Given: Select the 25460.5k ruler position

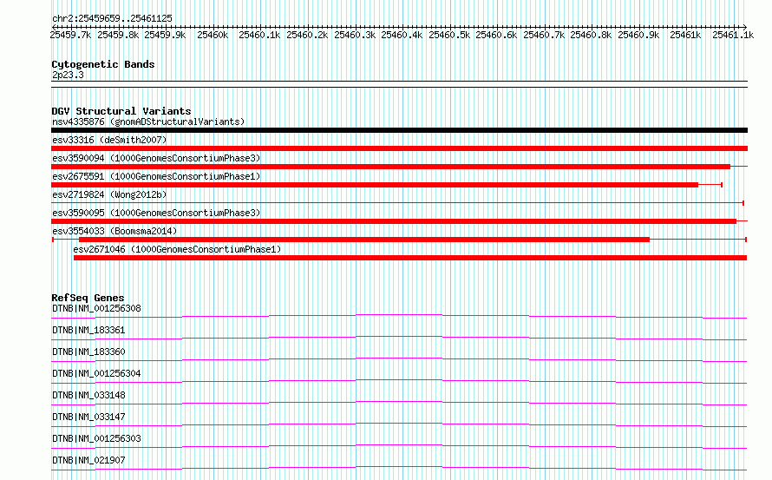Looking at the screenshot, I should (x=449, y=35).
